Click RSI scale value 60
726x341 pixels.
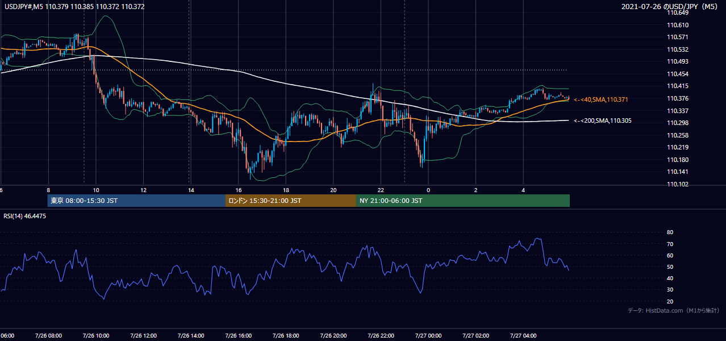[670, 255]
